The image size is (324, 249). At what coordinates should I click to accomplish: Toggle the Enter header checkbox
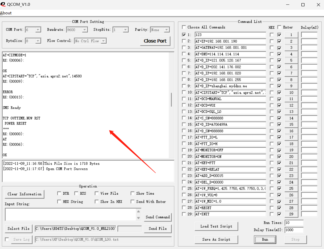(279, 27)
